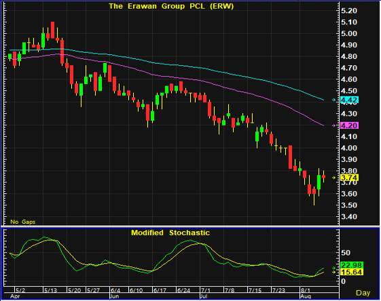Click the 'Apr' month label
The height and width of the screenshot is (301, 381).
(x=15, y=296)
